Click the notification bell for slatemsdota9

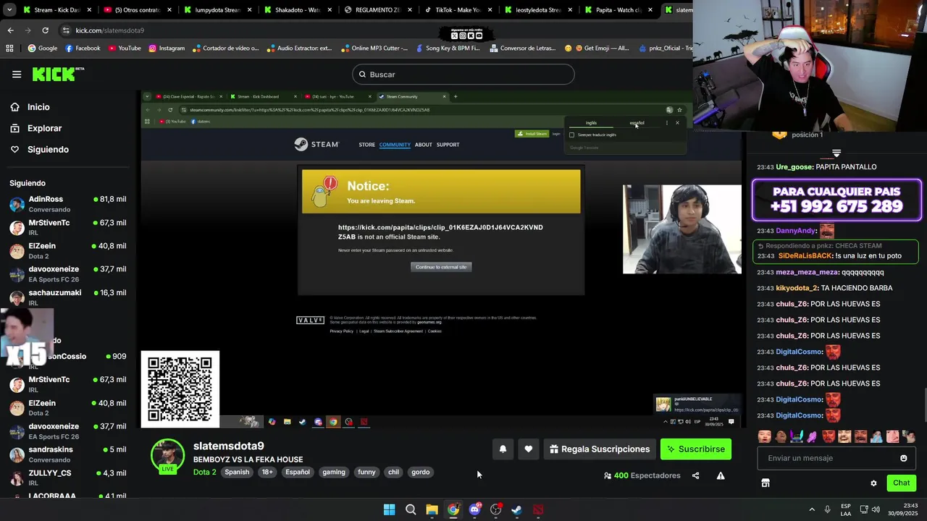click(503, 449)
